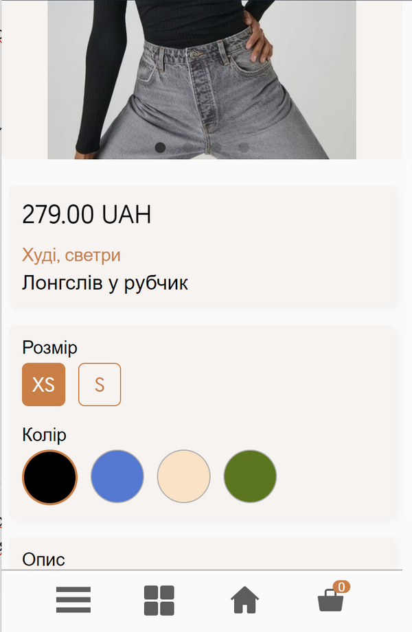Image resolution: width=412 pixels, height=632 pixels.
Task: Choose the beige color swatch
Action: 183,476
